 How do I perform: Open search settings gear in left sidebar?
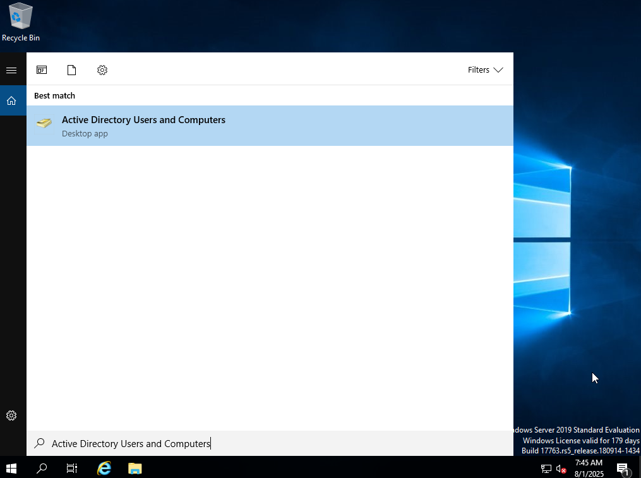[x=11, y=415]
